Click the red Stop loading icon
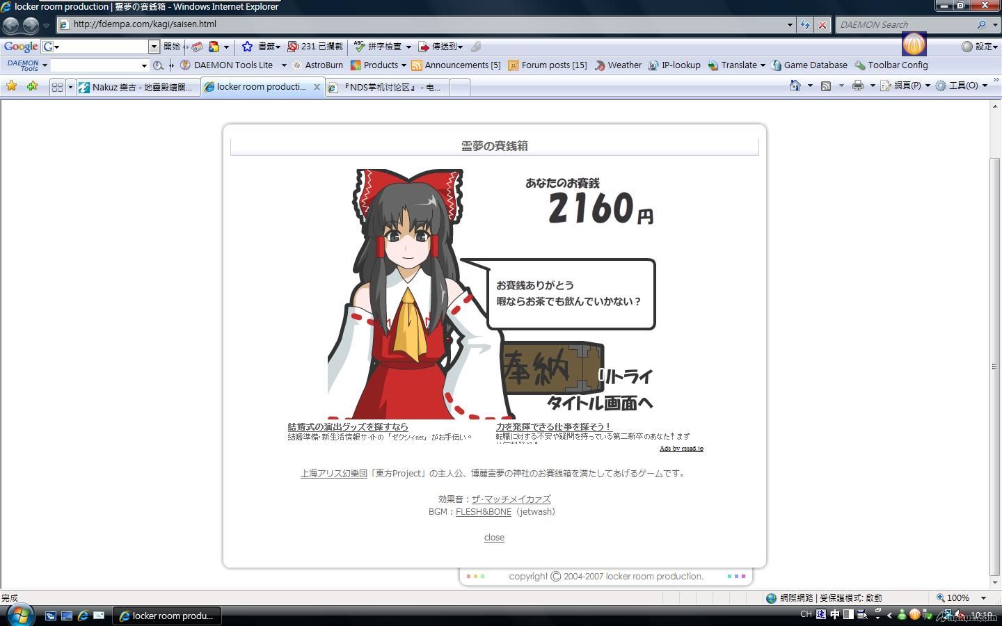The width and height of the screenshot is (1002, 626). pyautogui.click(x=822, y=24)
